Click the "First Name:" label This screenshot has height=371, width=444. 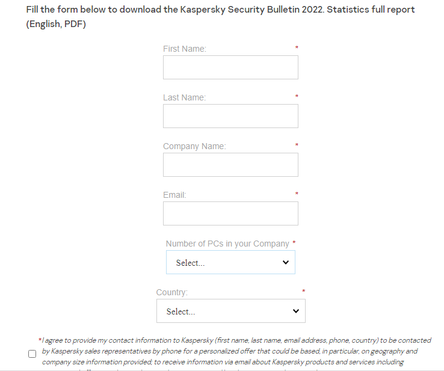(x=185, y=49)
